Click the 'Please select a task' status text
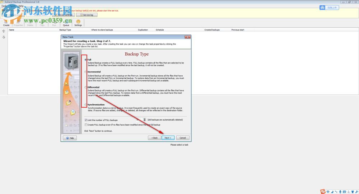This screenshot has width=359, height=194. (x=179, y=145)
